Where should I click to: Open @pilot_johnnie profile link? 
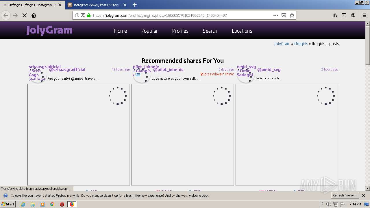coord(168,70)
